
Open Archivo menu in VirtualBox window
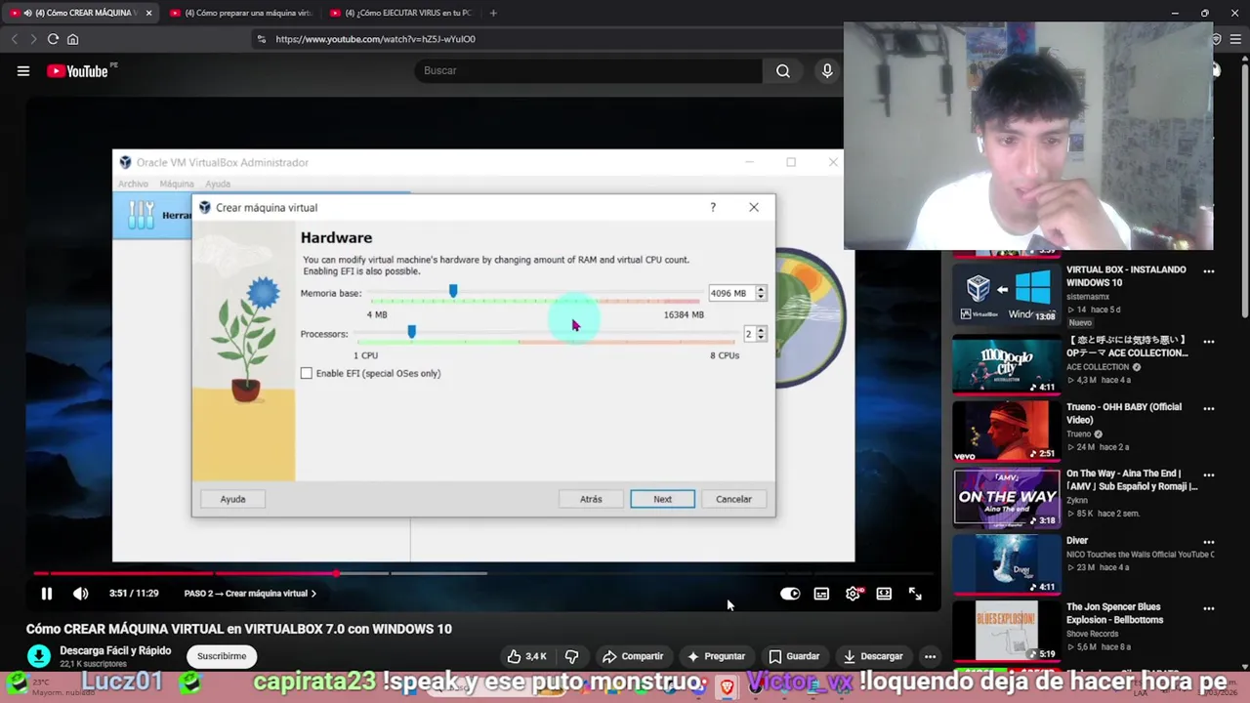pos(134,184)
